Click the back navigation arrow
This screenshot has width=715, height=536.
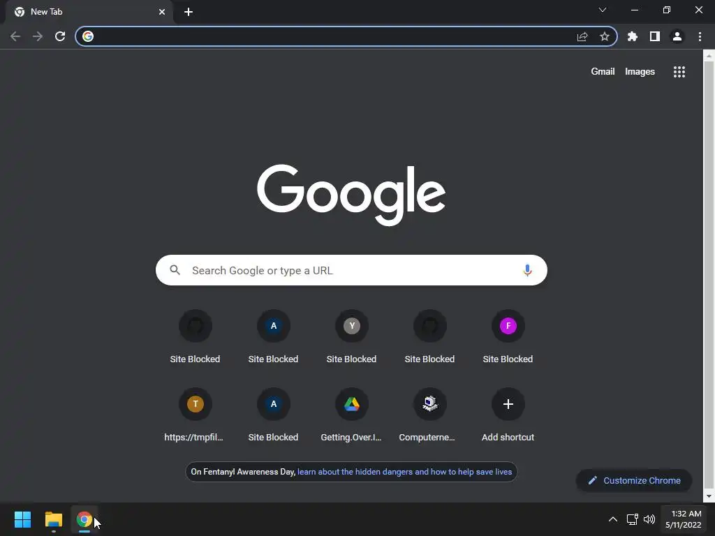click(x=15, y=36)
